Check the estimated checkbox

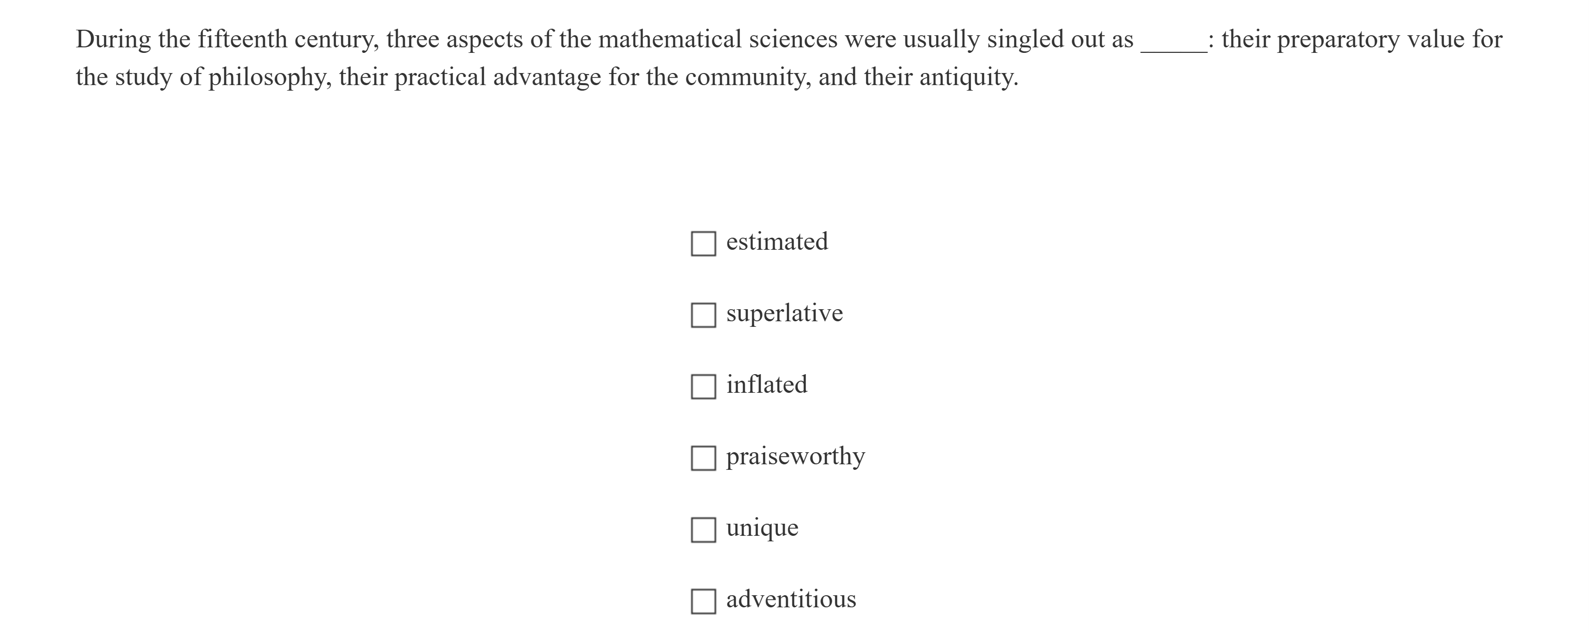(703, 244)
